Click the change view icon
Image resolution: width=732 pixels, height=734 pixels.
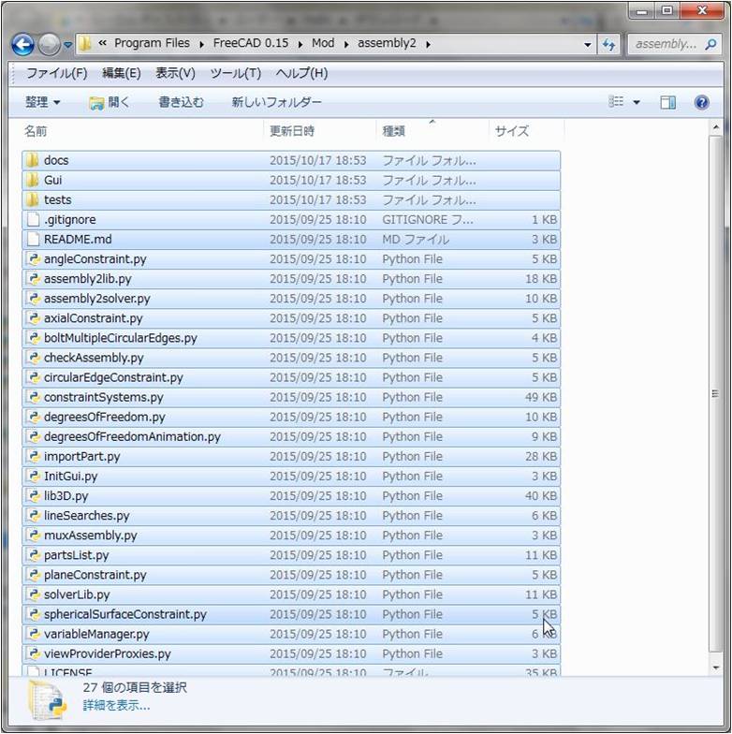(x=616, y=101)
